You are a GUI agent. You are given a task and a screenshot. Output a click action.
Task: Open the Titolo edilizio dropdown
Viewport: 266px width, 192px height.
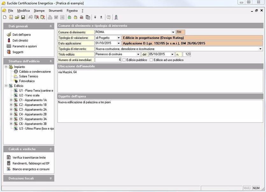(x=138, y=54)
